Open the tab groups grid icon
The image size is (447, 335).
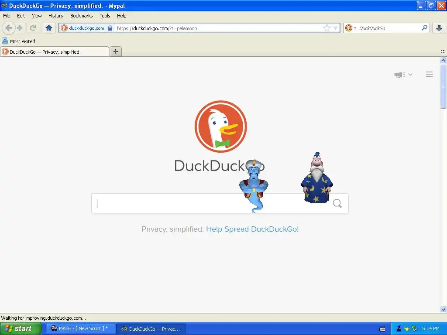(443, 51)
